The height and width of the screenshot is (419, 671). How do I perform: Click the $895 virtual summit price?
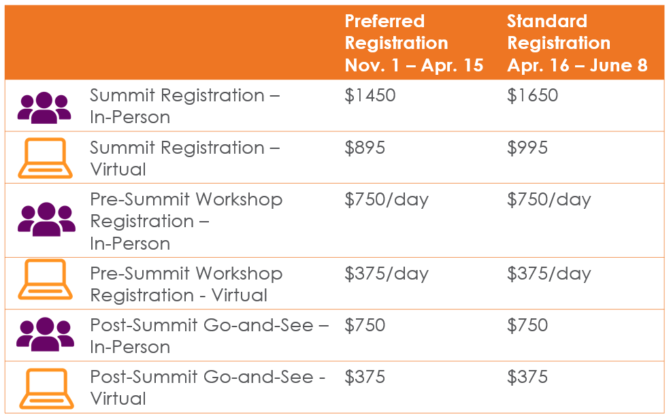point(365,148)
